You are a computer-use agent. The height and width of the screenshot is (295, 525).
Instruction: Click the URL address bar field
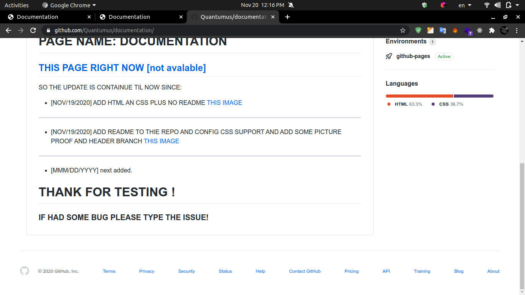[x=223, y=30]
